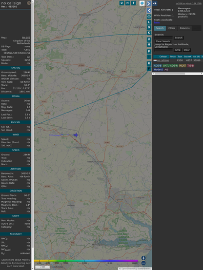Click the 2 NM map scale indicator
Screen dimensions: 203x270
point(42,267)
